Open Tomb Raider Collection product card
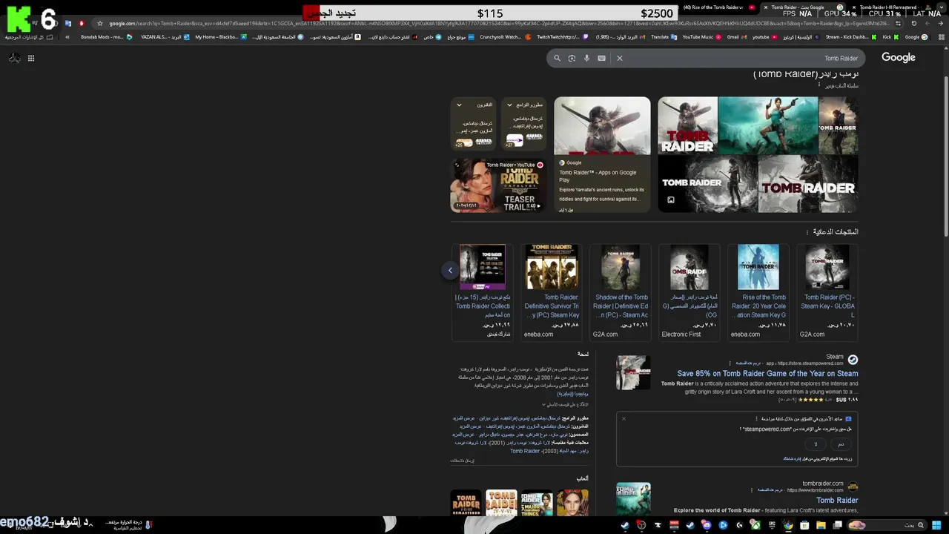949x534 pixels. click(483, 292)
